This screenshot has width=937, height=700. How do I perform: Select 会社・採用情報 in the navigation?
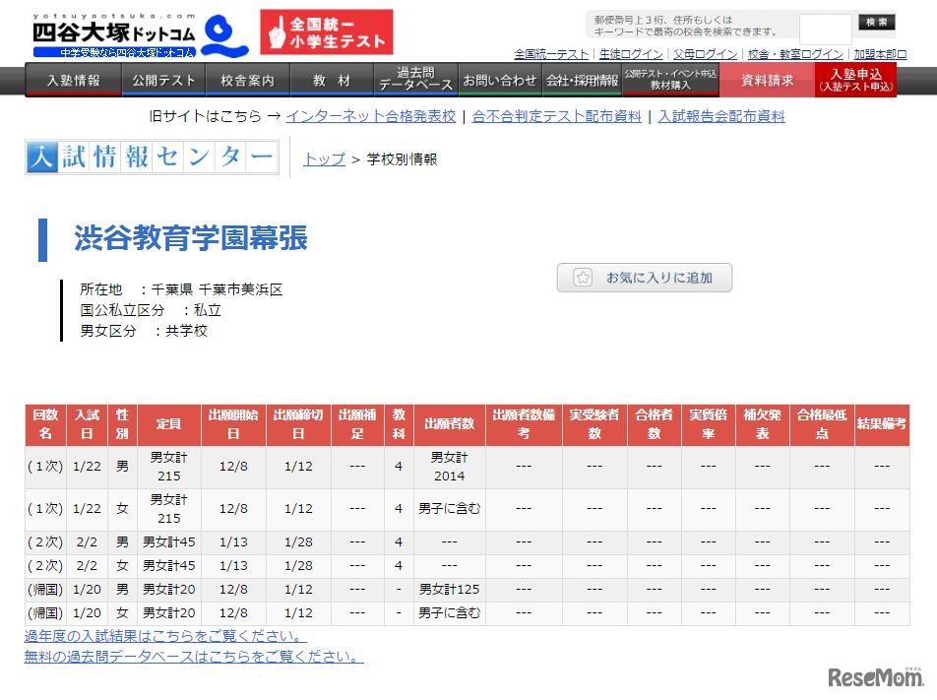pyautogui.click(x=580, y=79)
